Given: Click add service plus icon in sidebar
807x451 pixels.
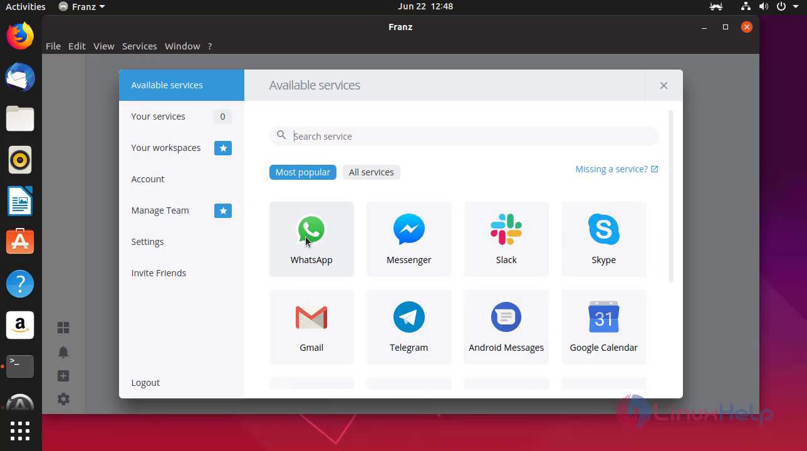Looking at the screenshot, I should [x=63, y=376].
